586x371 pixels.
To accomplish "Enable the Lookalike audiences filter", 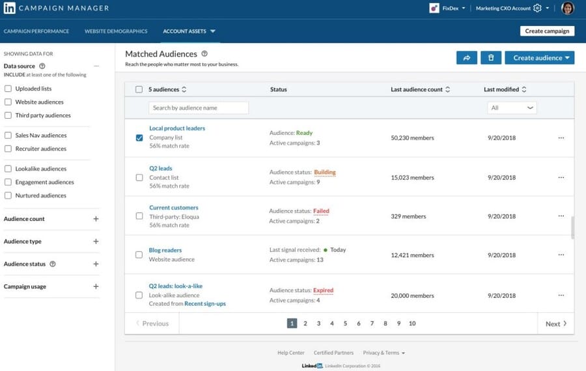I will click(8, 169).
